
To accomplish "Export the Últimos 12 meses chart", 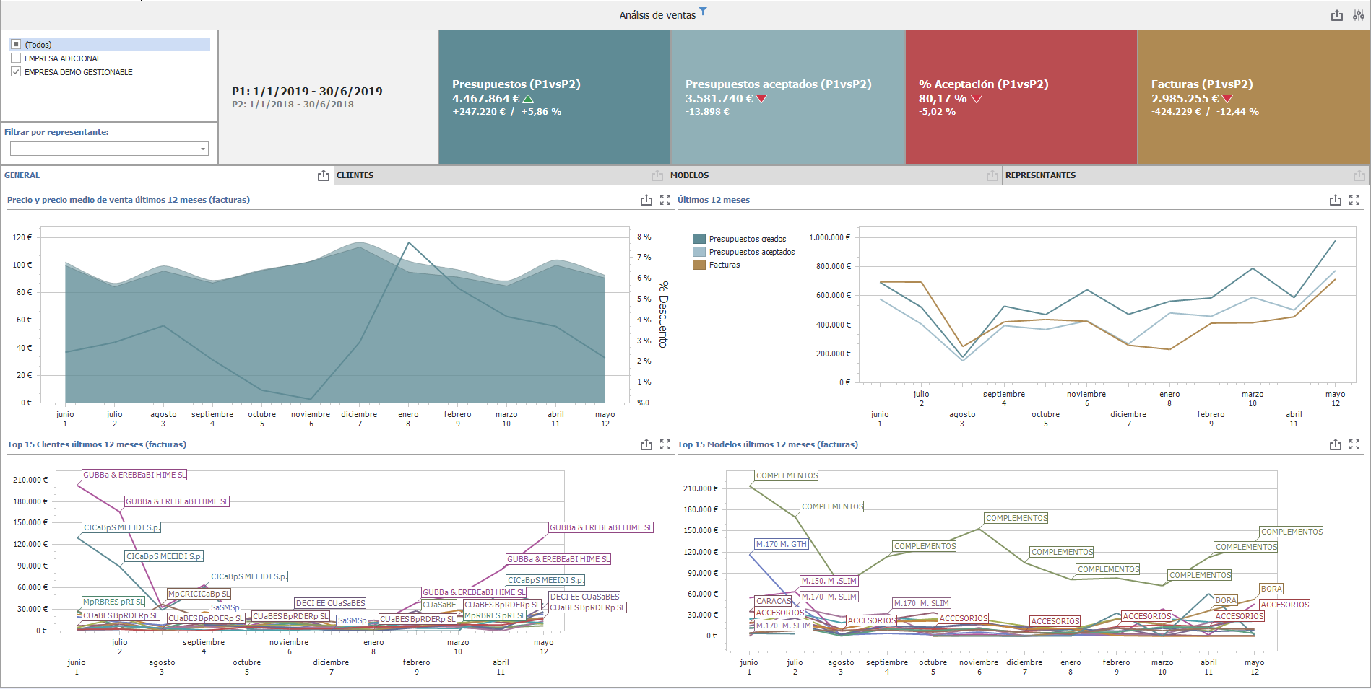I will [x=1336, y=200].
